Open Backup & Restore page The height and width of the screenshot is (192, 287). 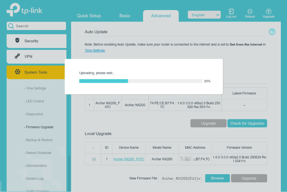coord(39,140)
